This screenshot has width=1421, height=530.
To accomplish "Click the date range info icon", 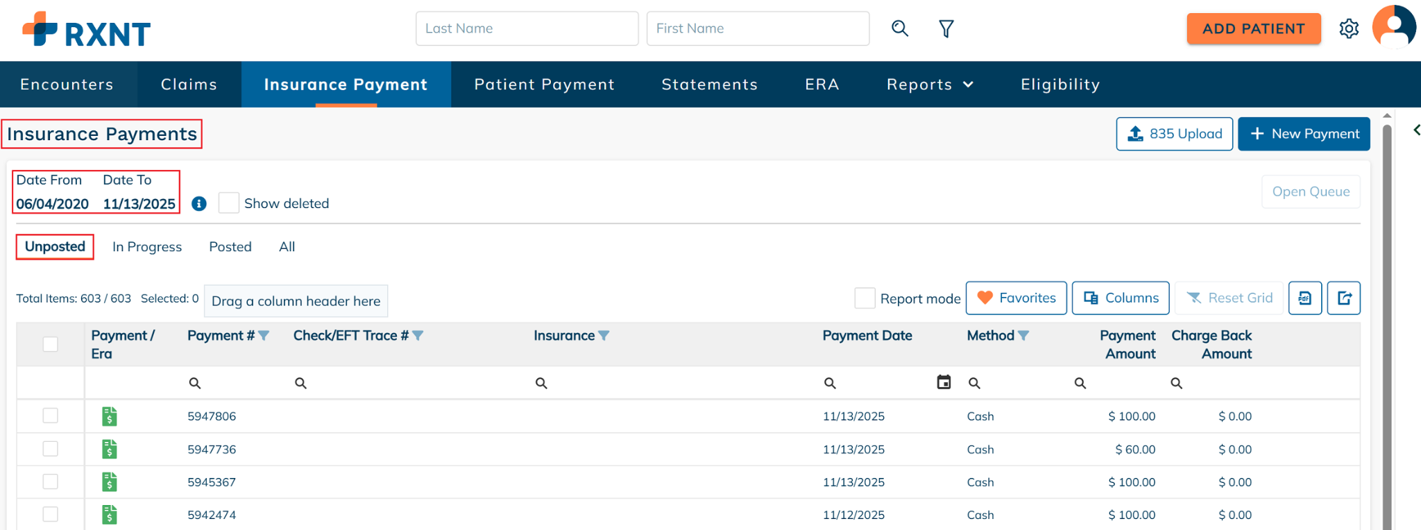I will [199, 203].
